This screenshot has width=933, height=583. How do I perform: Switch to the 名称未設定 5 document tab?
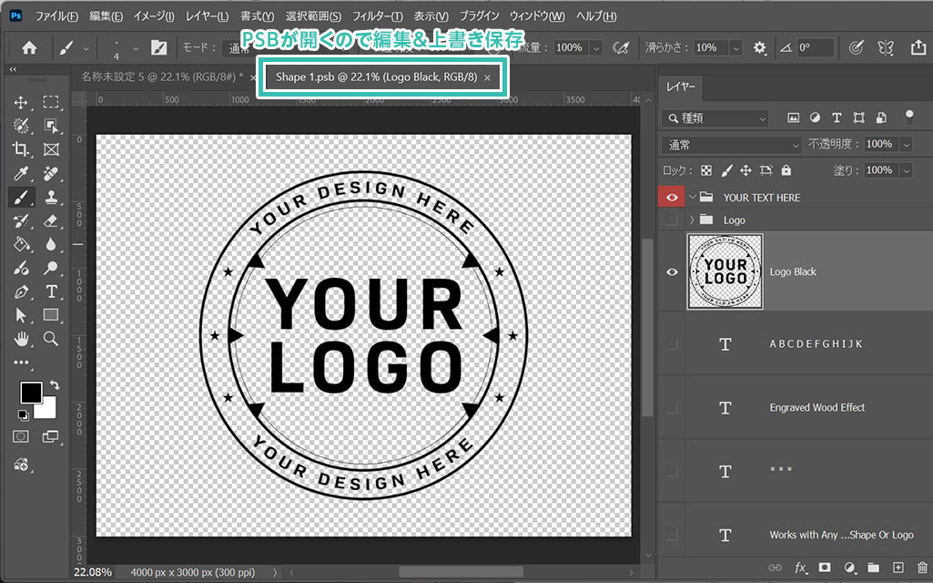(x=158, y=77)
